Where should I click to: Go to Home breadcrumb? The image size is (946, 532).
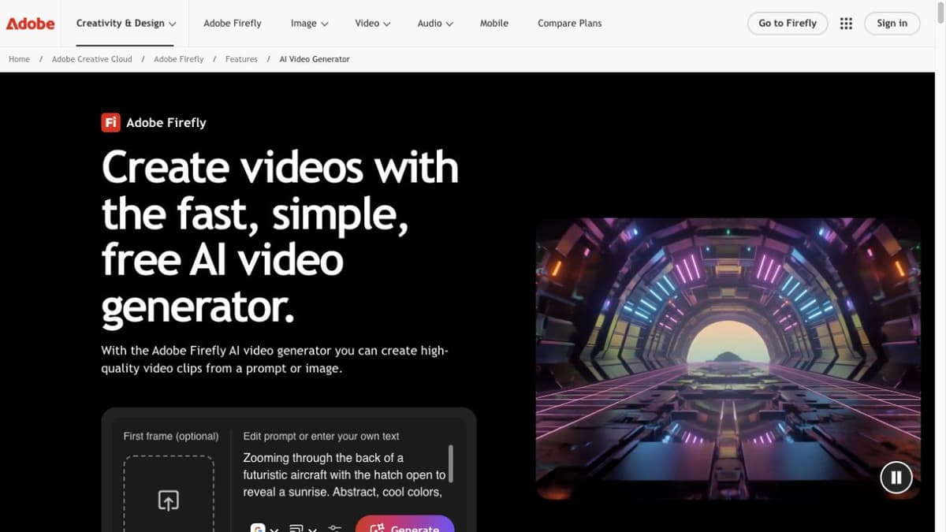click(19, 59)
